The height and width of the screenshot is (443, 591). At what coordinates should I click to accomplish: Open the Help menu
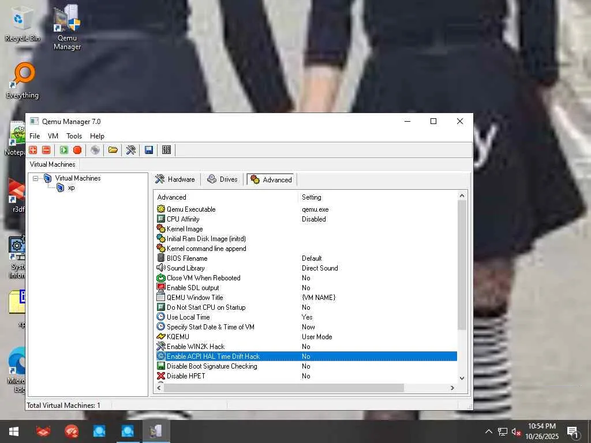97,136
